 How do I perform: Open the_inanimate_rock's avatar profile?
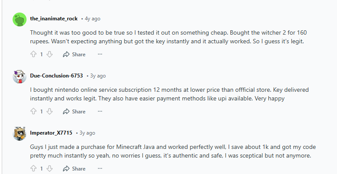click(x=20, y=19)
